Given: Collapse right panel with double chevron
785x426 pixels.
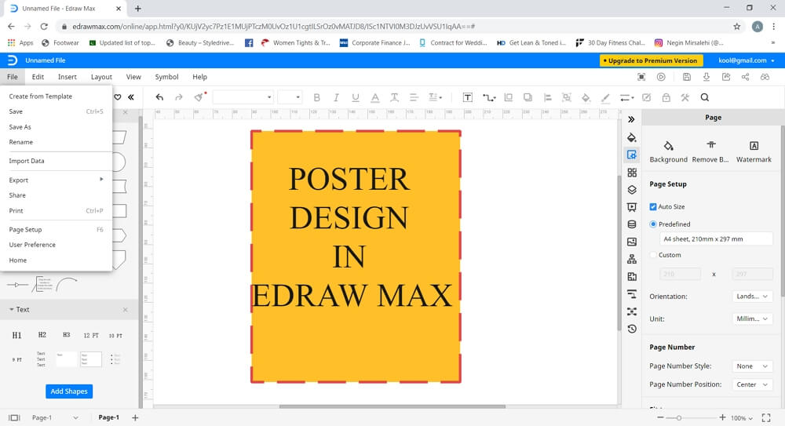Looking at the screenshot, I should coord(631,119).
